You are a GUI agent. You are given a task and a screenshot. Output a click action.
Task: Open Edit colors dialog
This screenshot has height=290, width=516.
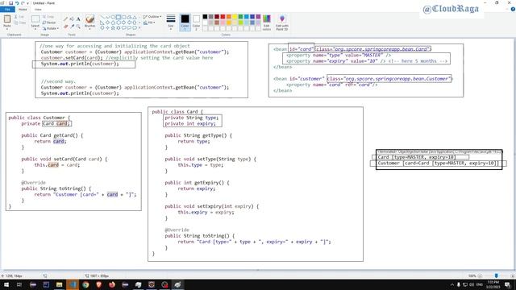(x=267, y=23)
